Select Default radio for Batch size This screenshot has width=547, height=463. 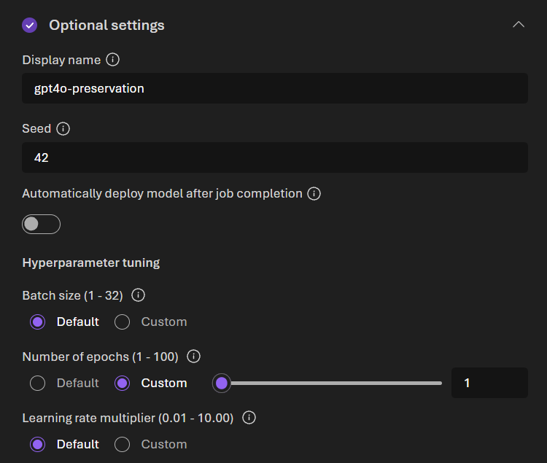click(38, 322)
